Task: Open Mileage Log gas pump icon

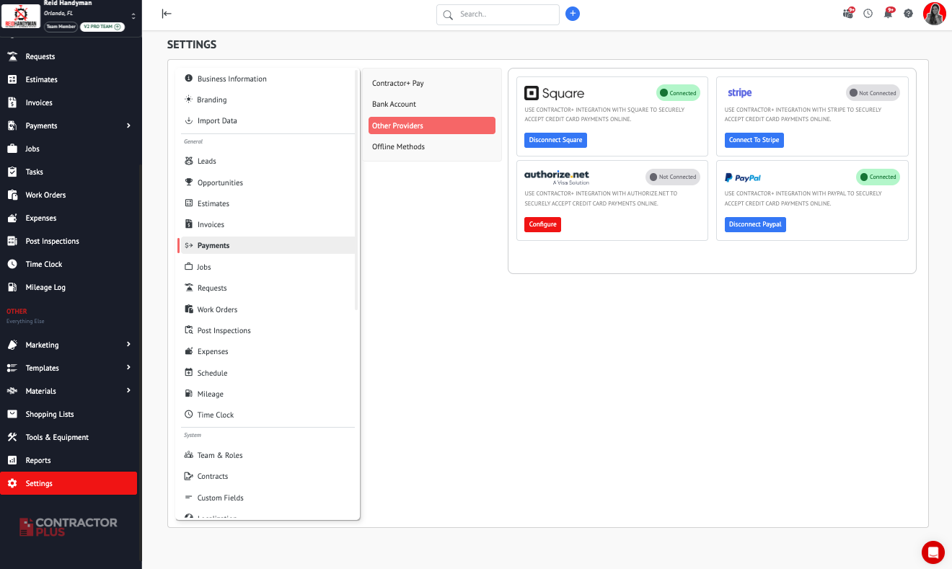Action: [x=12, y=287]
